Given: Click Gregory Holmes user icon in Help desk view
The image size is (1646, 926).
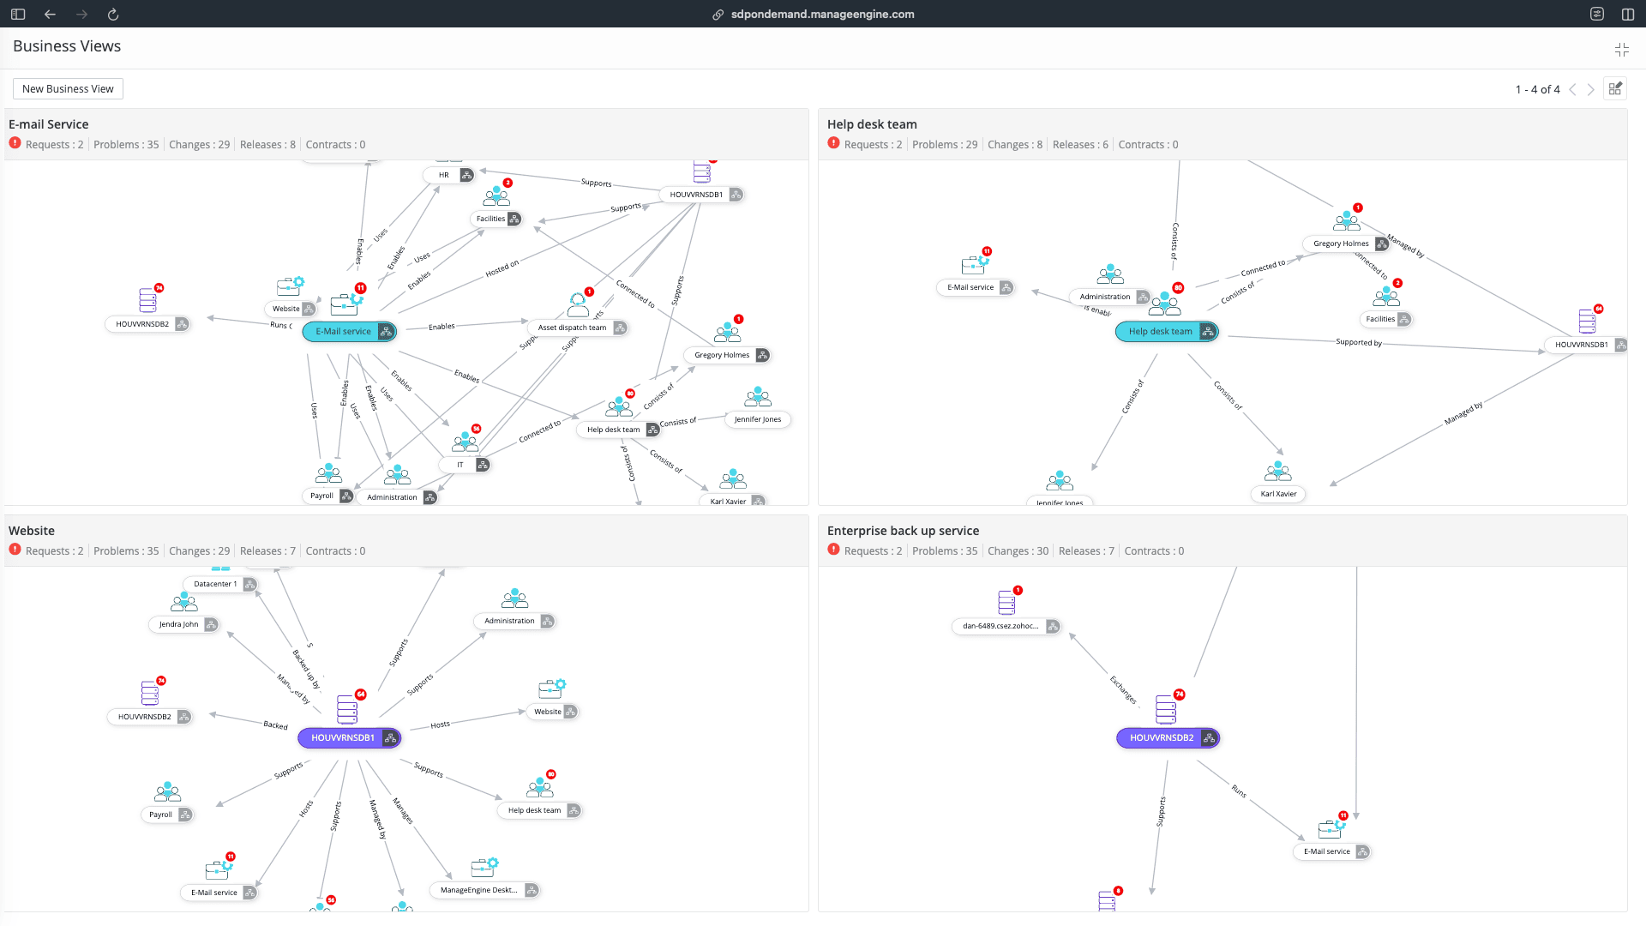Looking at the screenshot, I should coord(1347,222).
